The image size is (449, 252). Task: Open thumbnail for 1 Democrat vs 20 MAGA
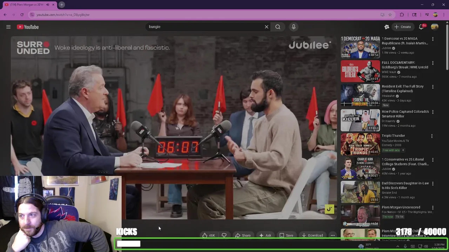360,47
